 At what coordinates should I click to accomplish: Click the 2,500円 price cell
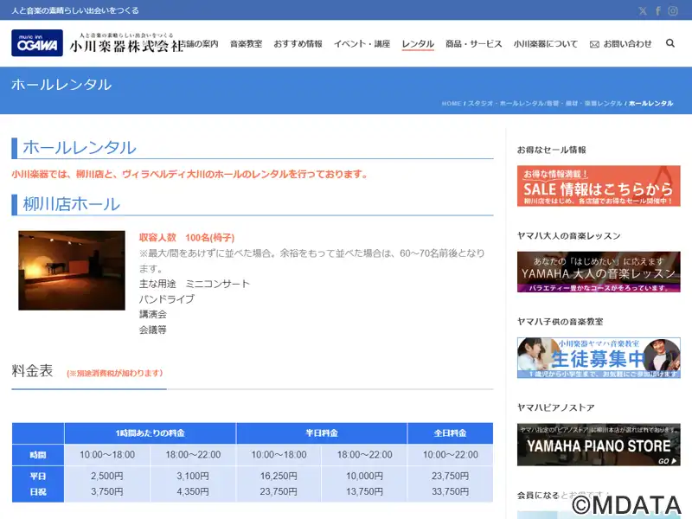107,477
